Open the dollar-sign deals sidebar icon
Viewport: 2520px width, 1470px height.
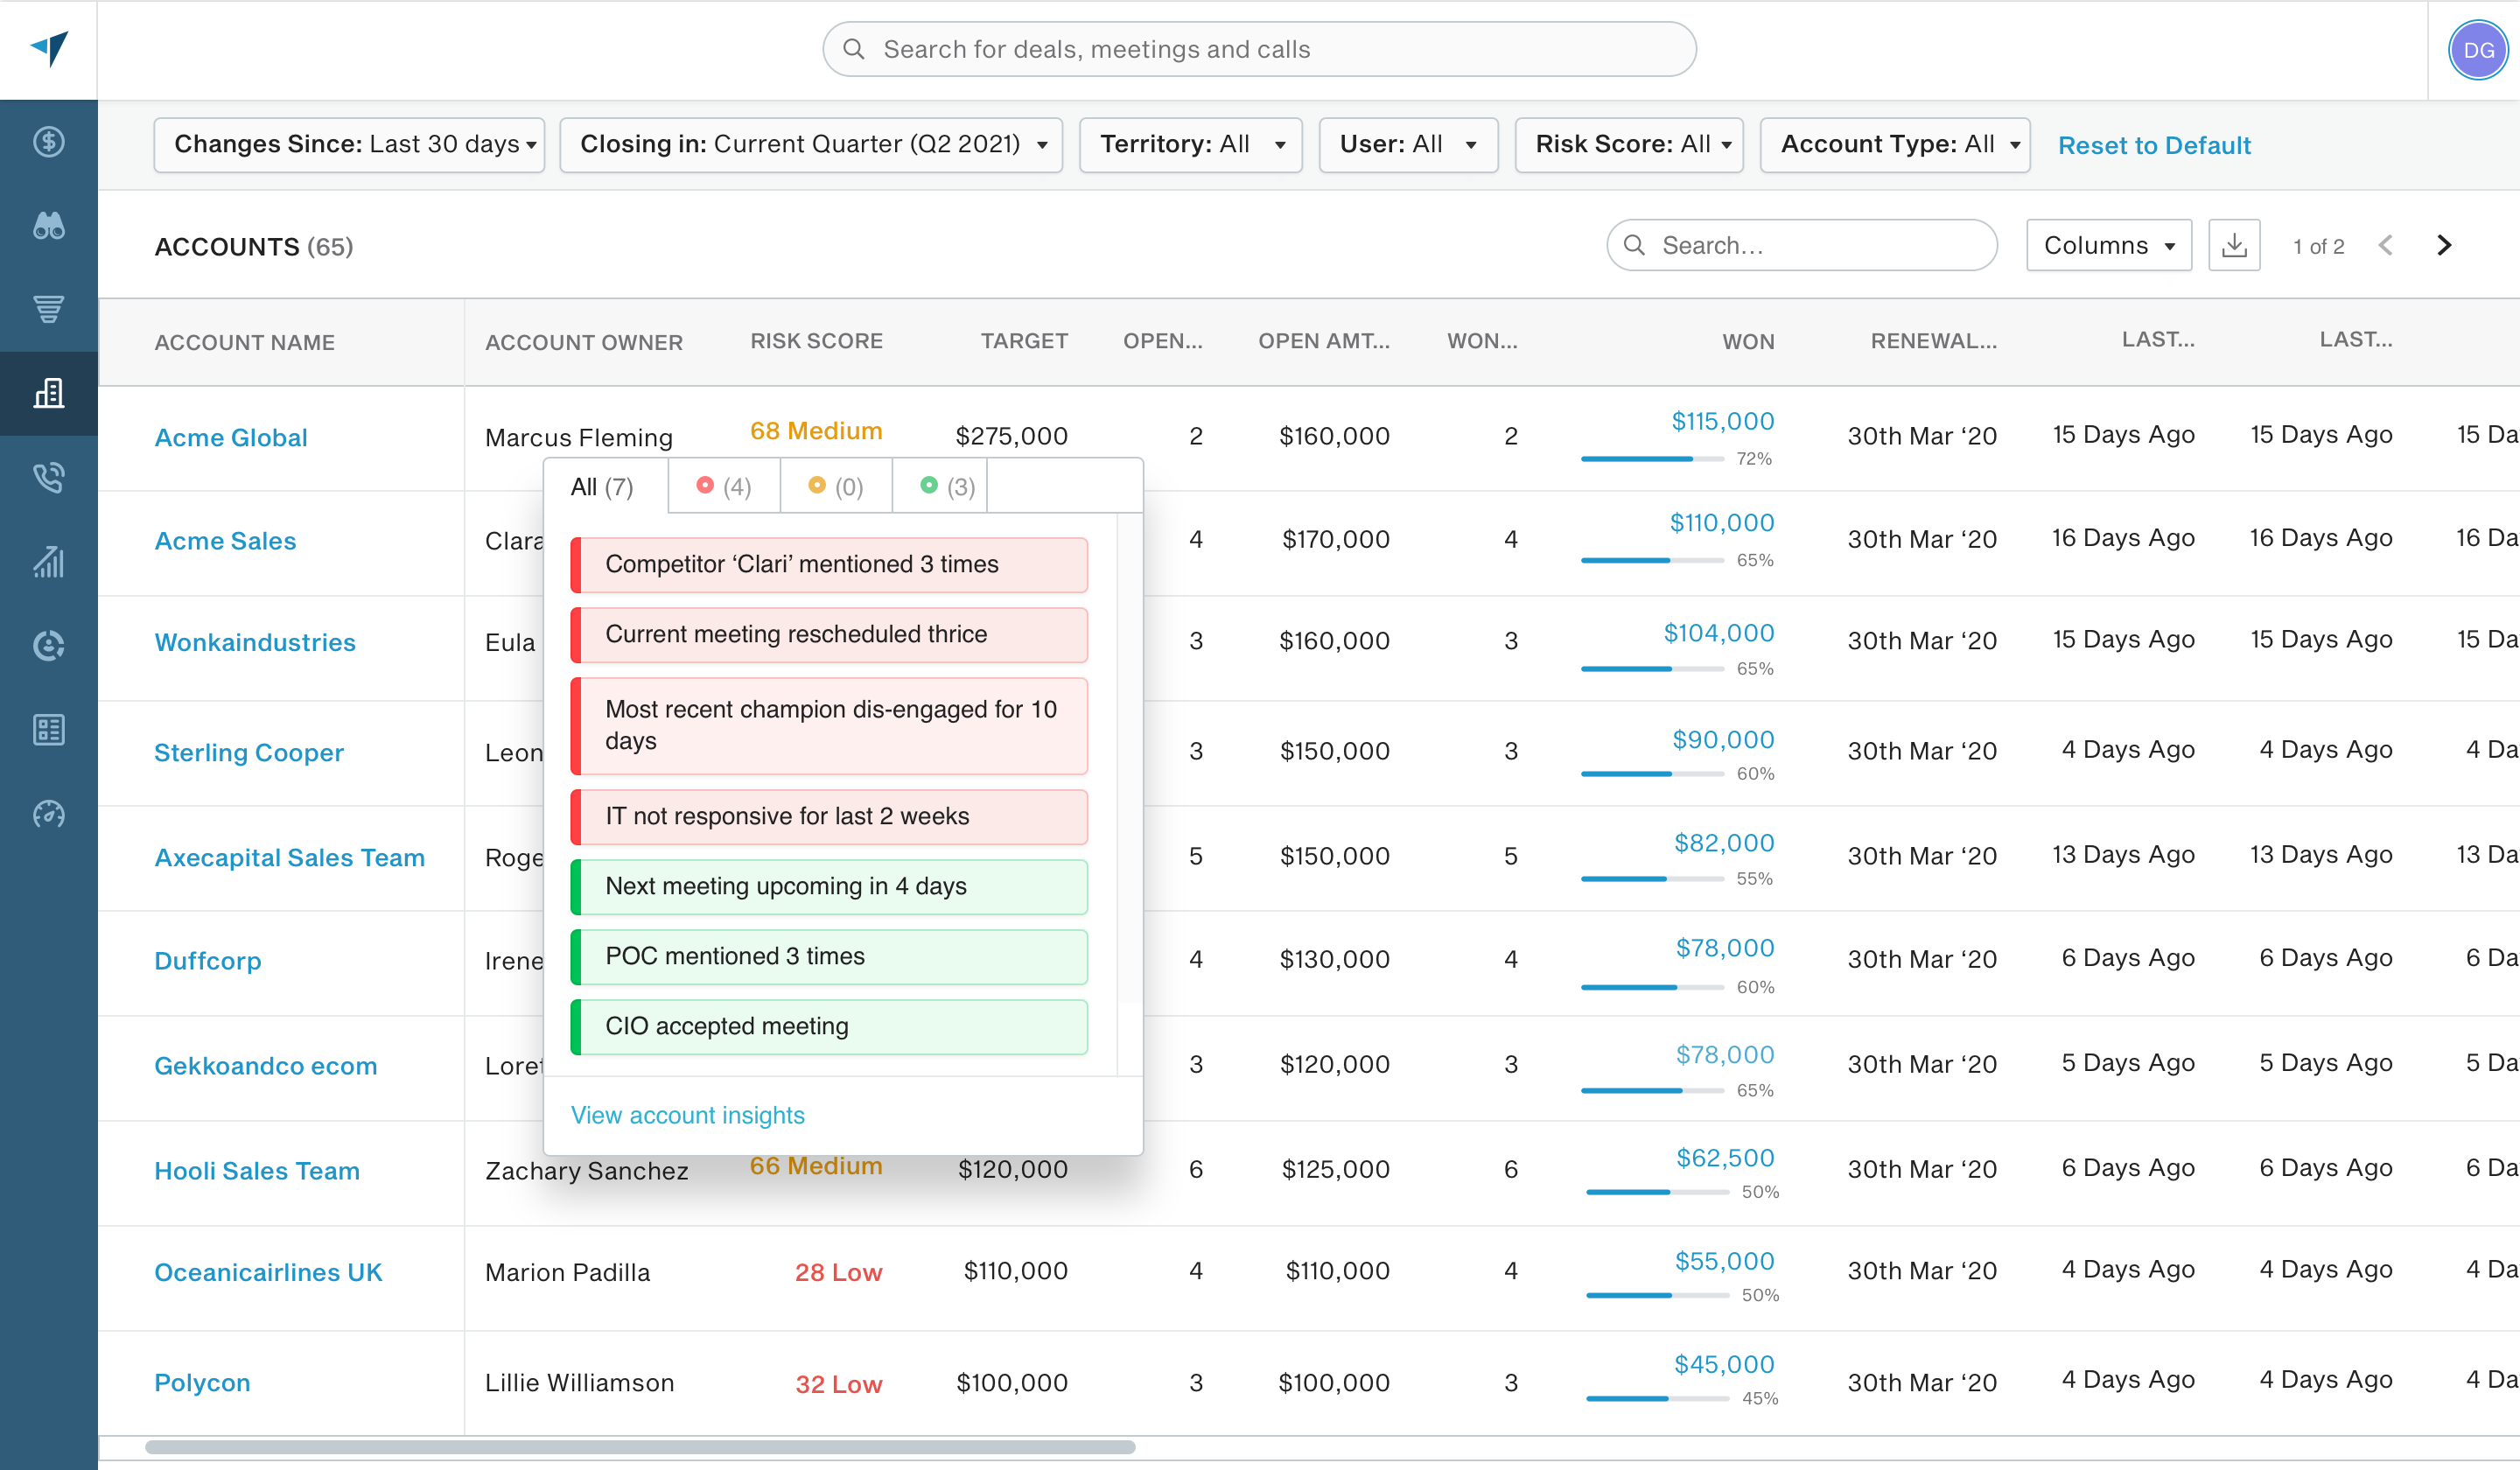pos(49,142)
